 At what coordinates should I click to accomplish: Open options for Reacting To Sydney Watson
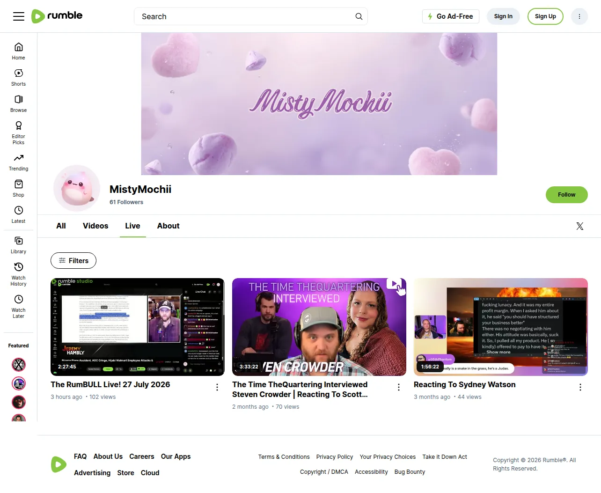[580, 387]
